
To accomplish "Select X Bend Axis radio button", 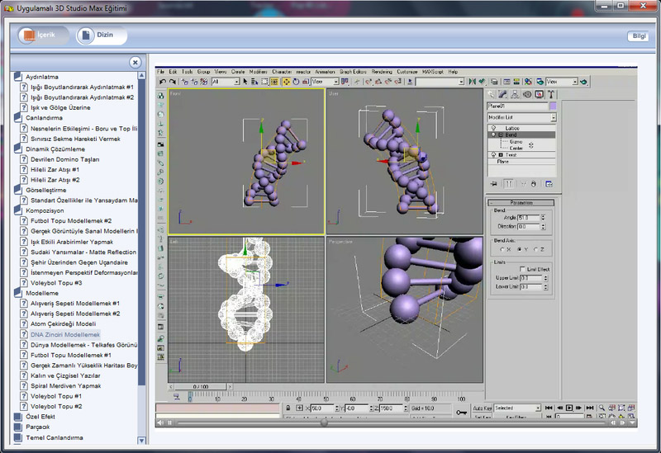I will tap(503, 249).
